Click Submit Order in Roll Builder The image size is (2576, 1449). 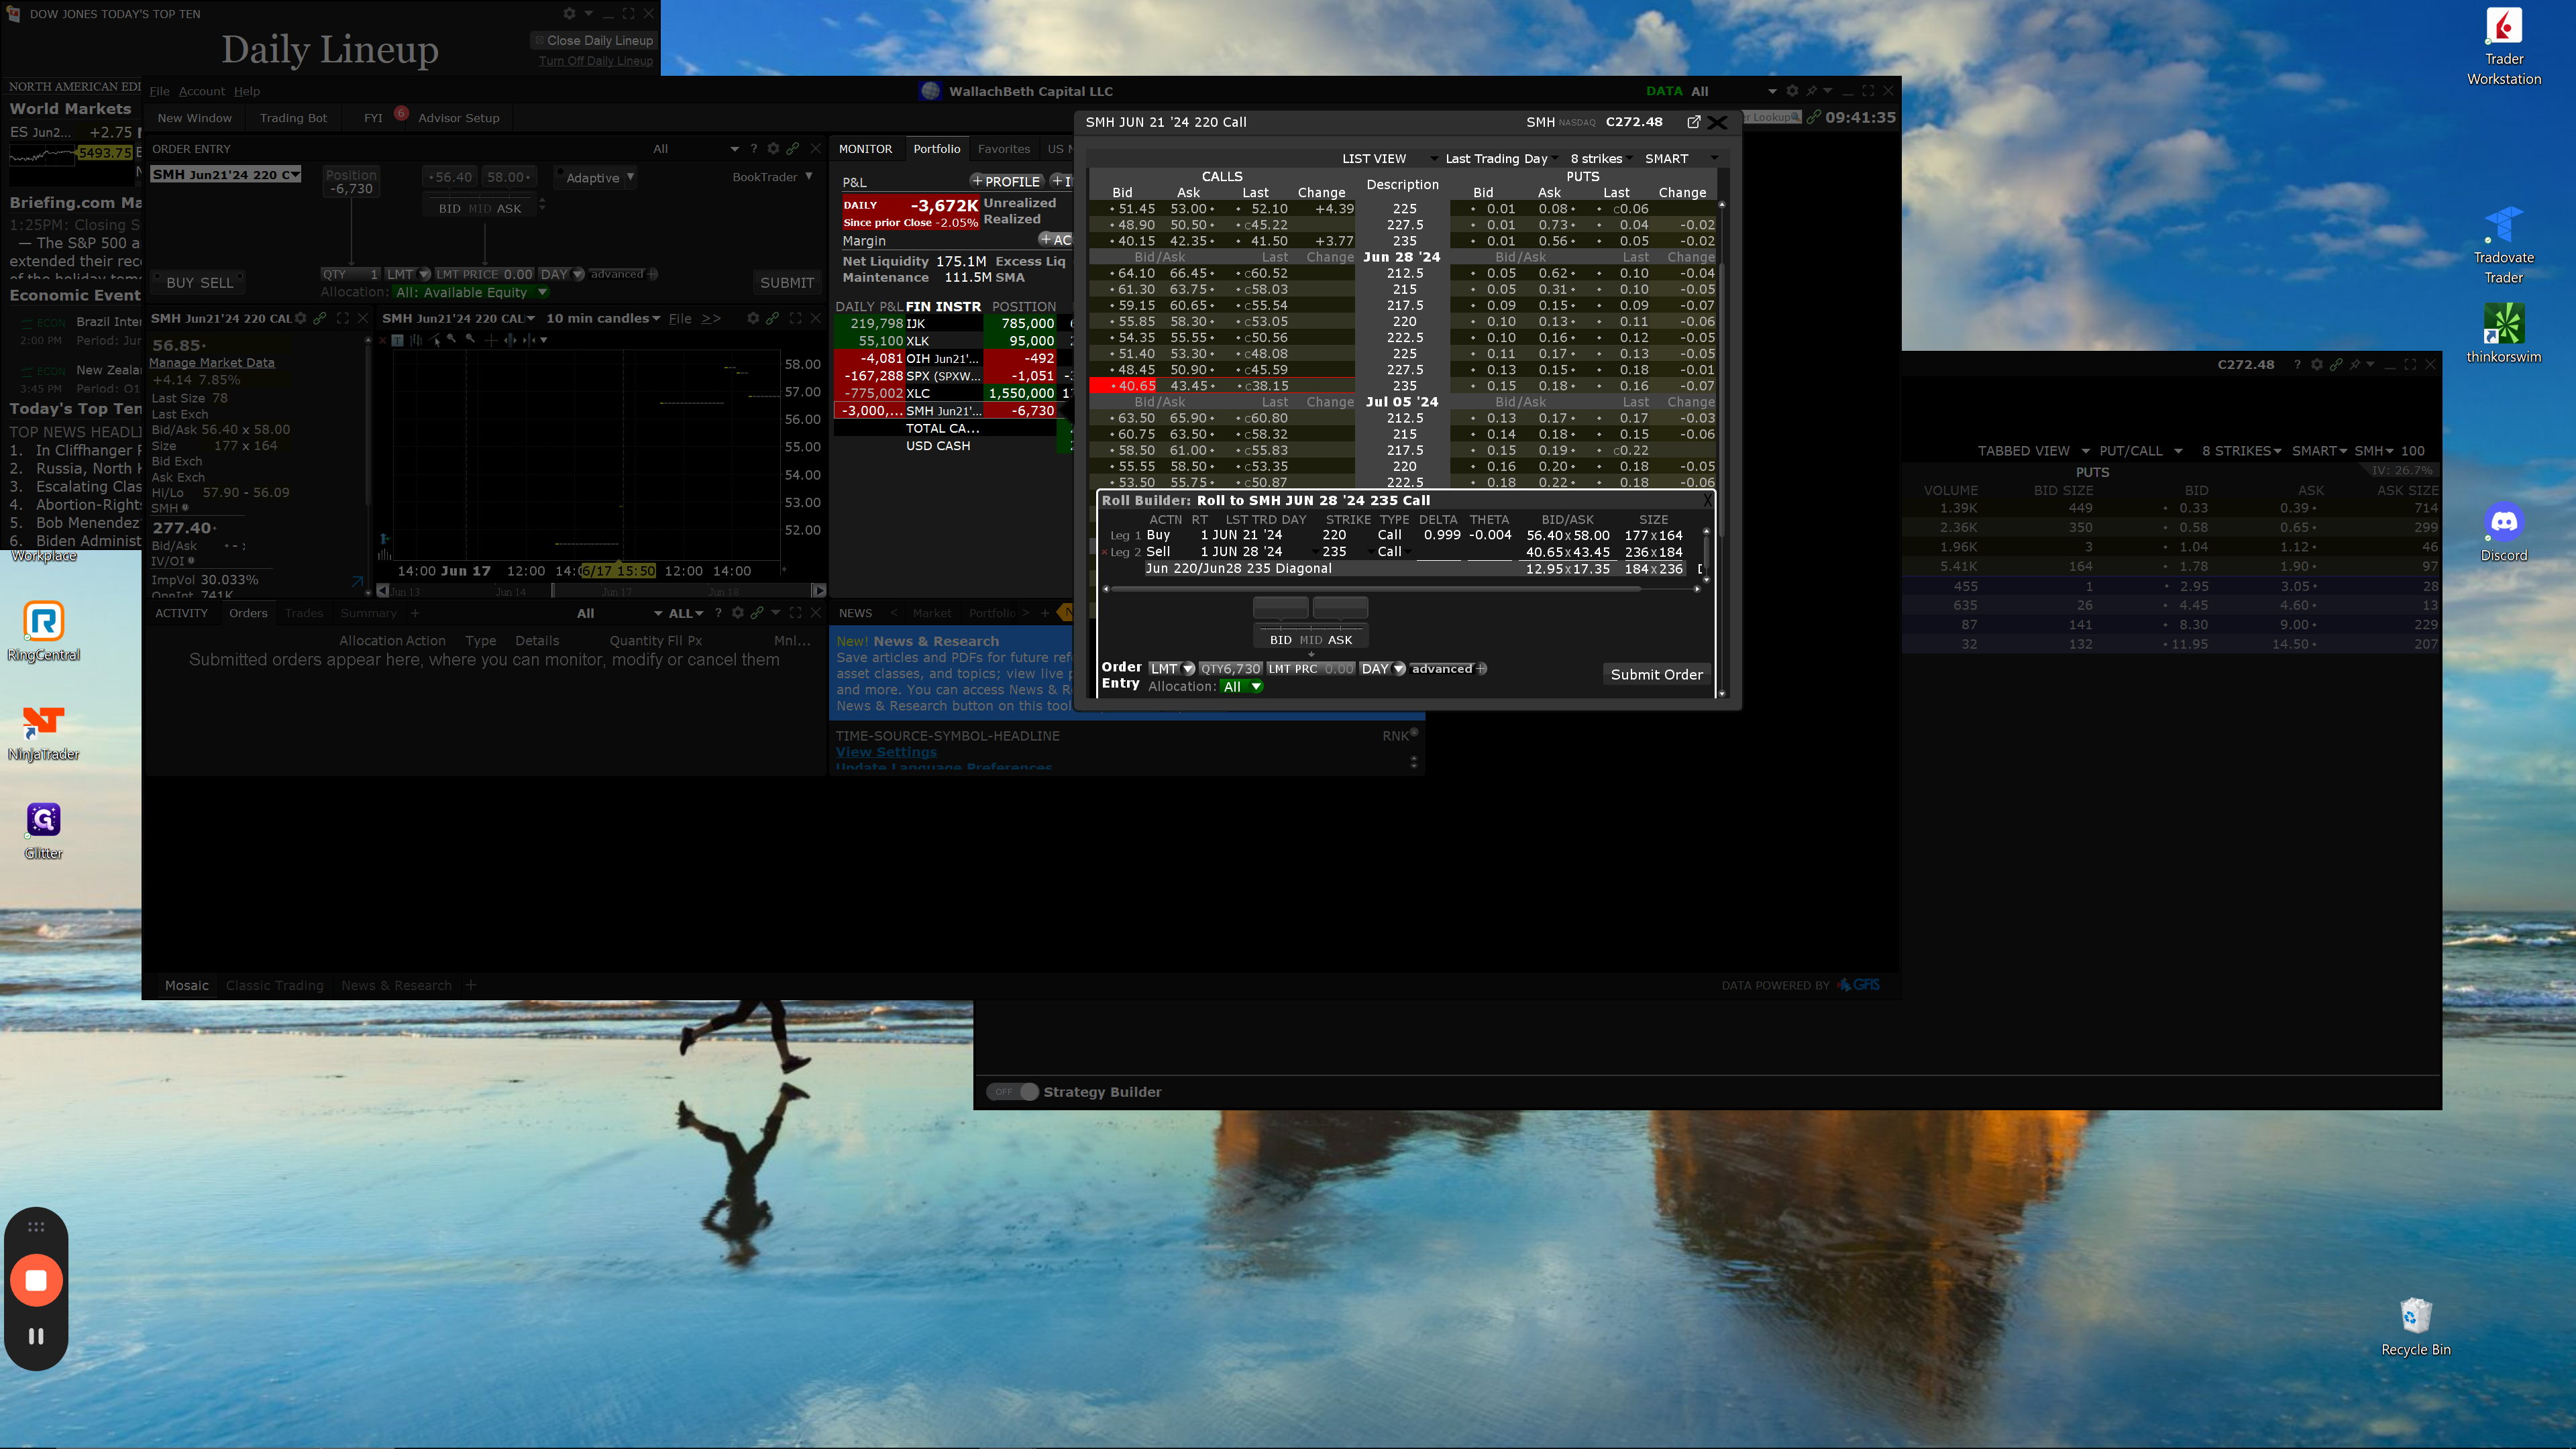[1656, 675]
